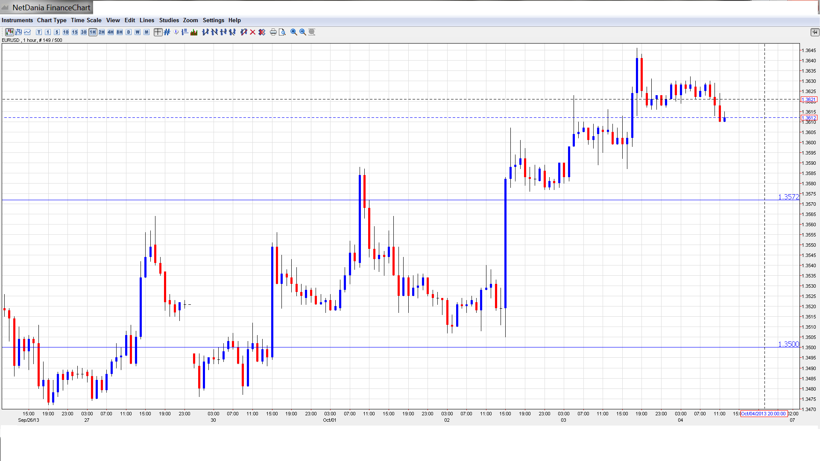820x461 pixels.
Task: Click the remove line tool icon
Action: [244, 32]
